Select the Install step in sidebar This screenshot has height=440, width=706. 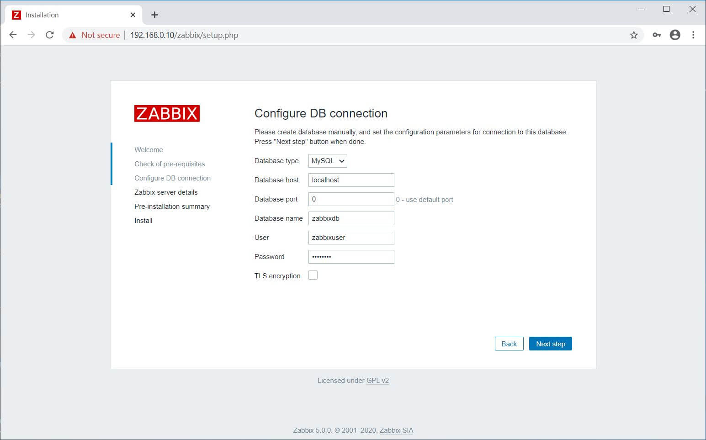tap(143, 221)
